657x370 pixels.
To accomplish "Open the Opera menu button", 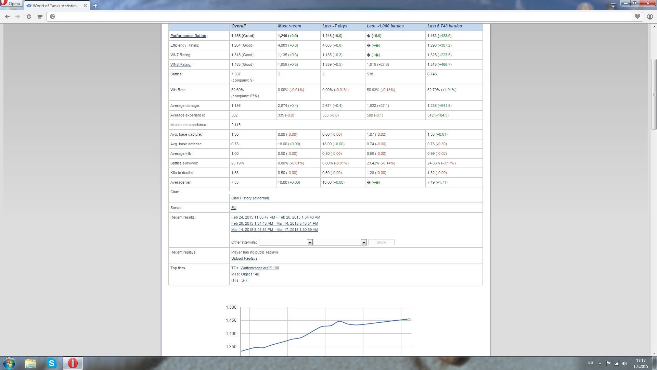I will pyautogui.click(x=11, y=4).
